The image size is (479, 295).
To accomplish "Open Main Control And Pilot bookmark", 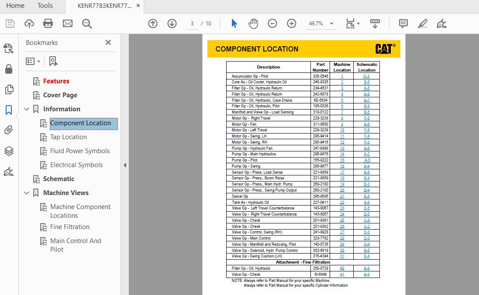I will [x=76, y=245].
